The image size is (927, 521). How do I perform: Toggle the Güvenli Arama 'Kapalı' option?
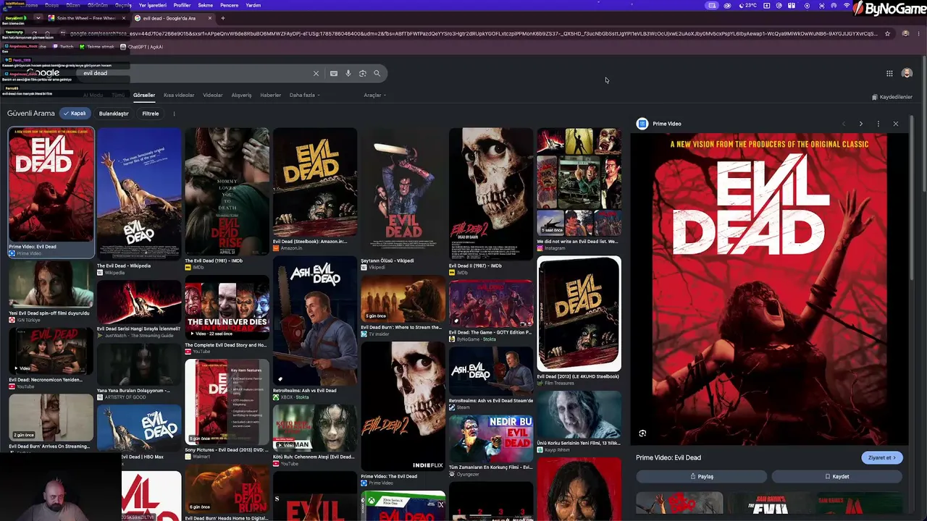pos(75,114)
